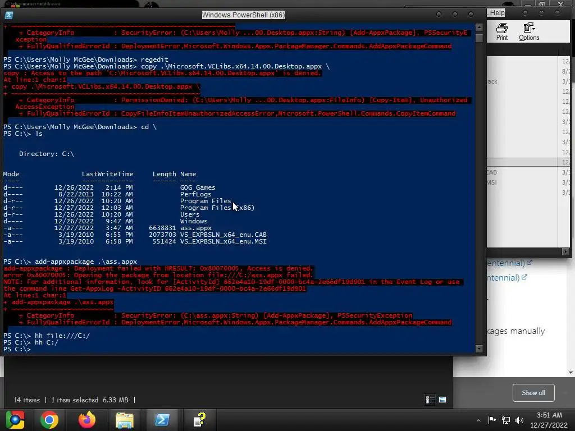This screenshot has width=575, height=431.
Task: Open the clock showing 3:51 AM
Action: [549, 415]
